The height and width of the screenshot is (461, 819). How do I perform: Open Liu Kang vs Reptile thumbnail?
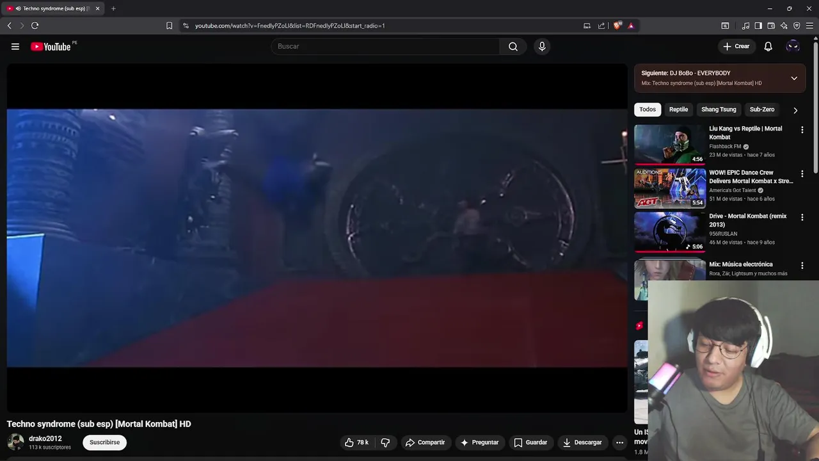click(670, 145)
